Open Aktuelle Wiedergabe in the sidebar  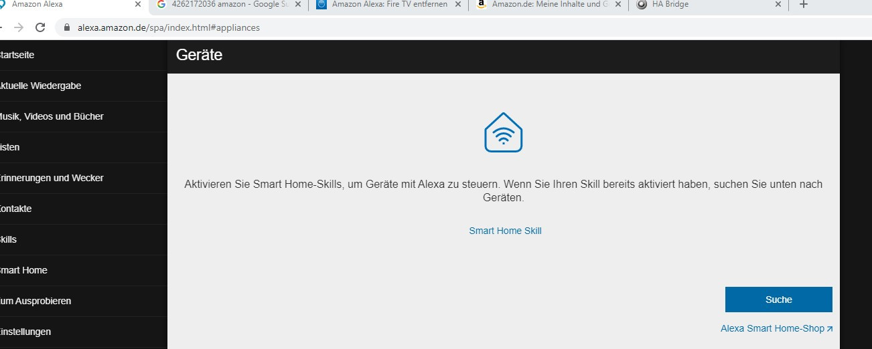point(83,86)
